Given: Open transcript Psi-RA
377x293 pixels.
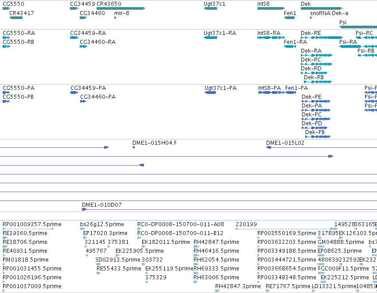Looking at the screenshot, I should (358, 46).
